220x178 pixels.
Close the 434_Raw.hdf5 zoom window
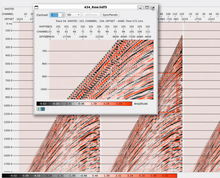153,7
